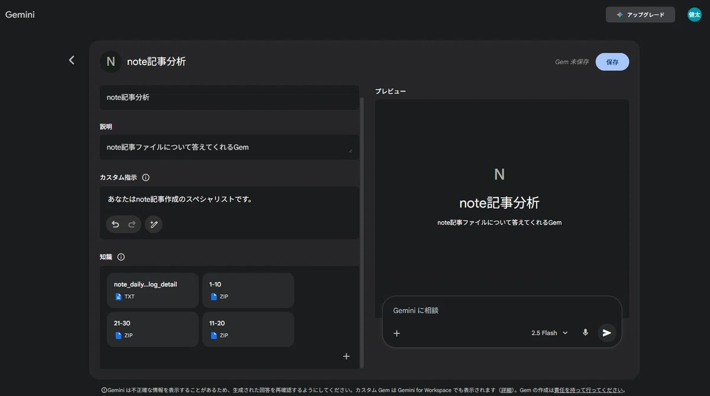Click the preview title note記事分析

pyautogui.click(x=499, y=203)
